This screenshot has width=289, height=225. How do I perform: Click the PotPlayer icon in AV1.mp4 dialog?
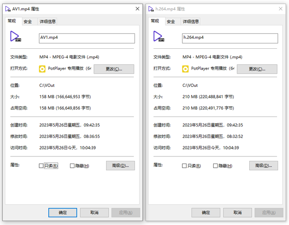click(42, 69)
